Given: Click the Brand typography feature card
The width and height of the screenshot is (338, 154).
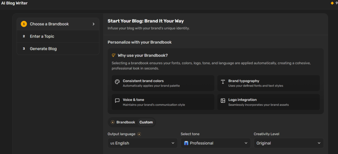Looking at the screenshot, I should pos(268,83).
